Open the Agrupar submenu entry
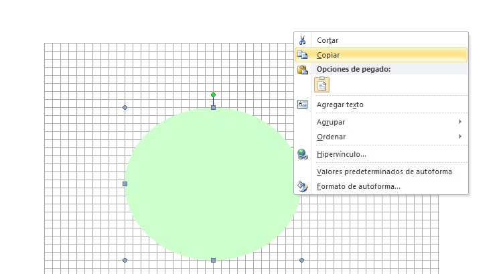The width and height of the screenshot is (503, 274). (x=381, y=122)
